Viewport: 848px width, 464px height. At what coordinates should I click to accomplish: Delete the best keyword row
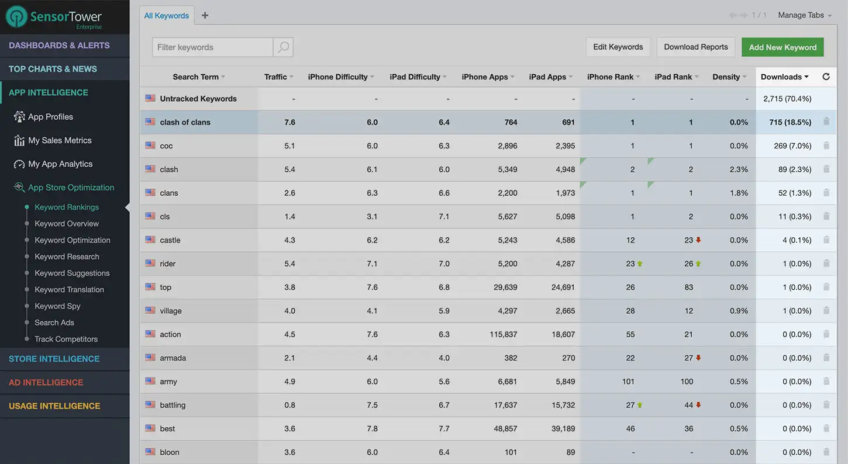[x=826, y=428]
